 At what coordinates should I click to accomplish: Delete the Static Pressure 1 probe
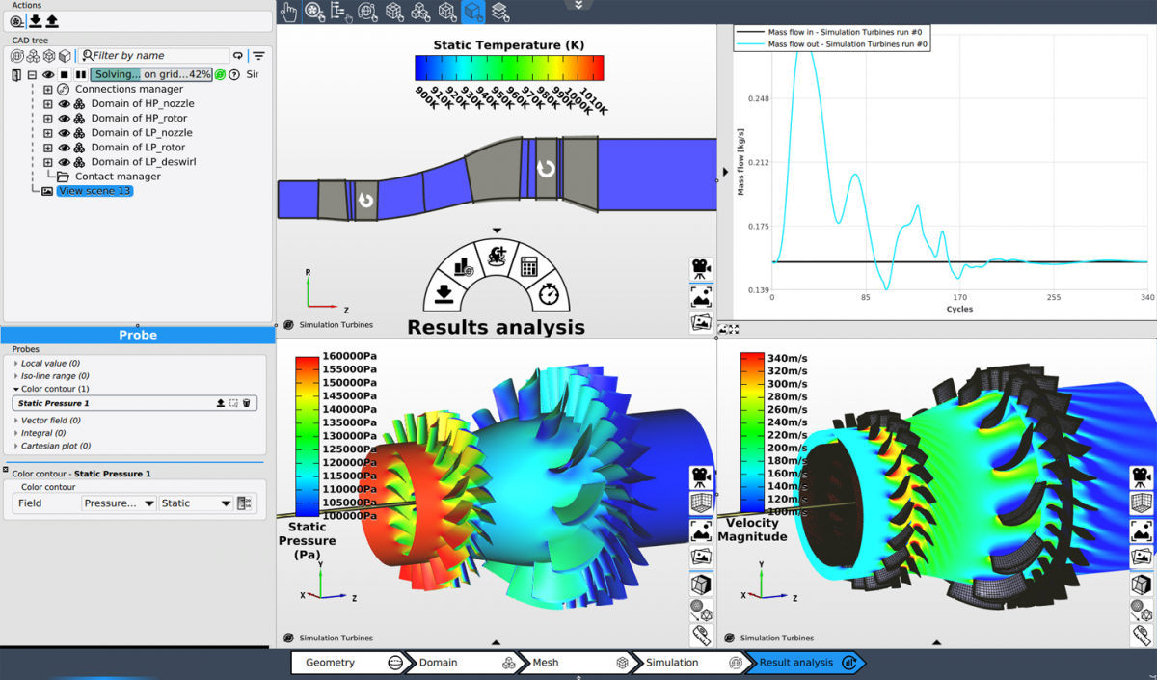coord(247,403)
